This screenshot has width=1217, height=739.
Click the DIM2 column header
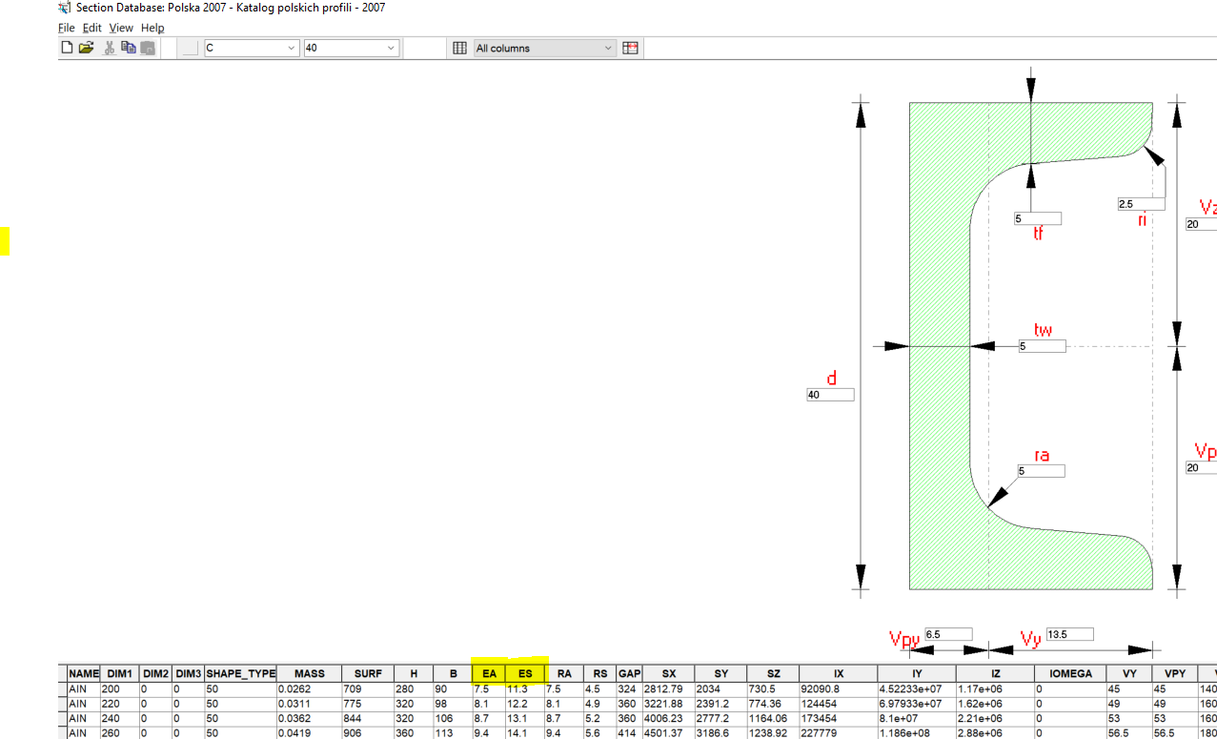pyautogui.click(x=156, y=673)
